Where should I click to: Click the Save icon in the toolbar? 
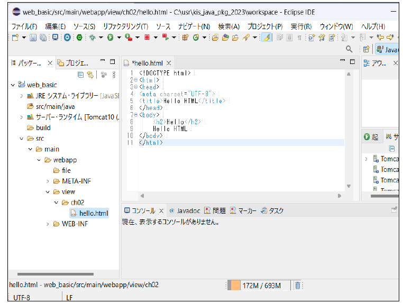33,38
